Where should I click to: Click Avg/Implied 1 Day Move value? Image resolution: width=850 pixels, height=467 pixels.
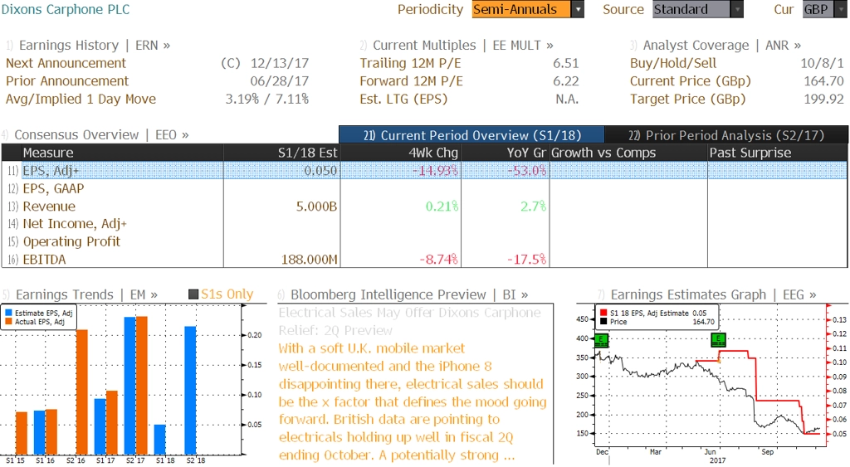pyautogui.click(x=267, y=100)
